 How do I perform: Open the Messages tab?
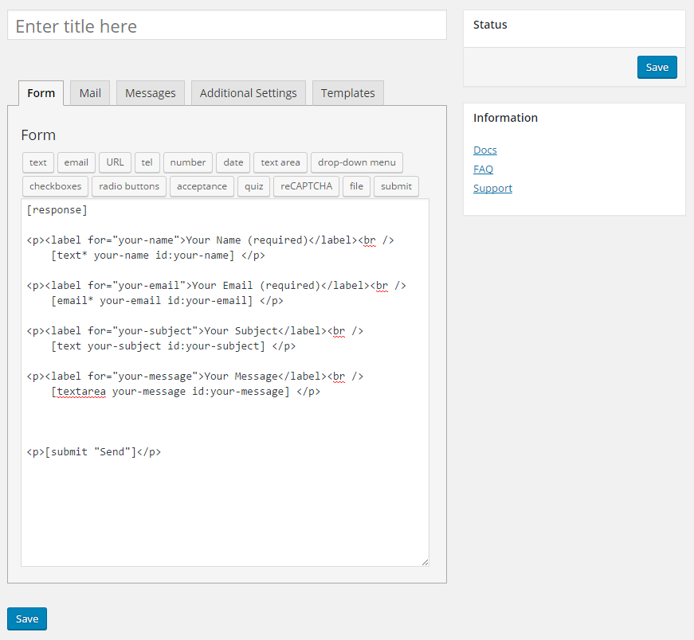pyautogui.click(x=151, y=93)
